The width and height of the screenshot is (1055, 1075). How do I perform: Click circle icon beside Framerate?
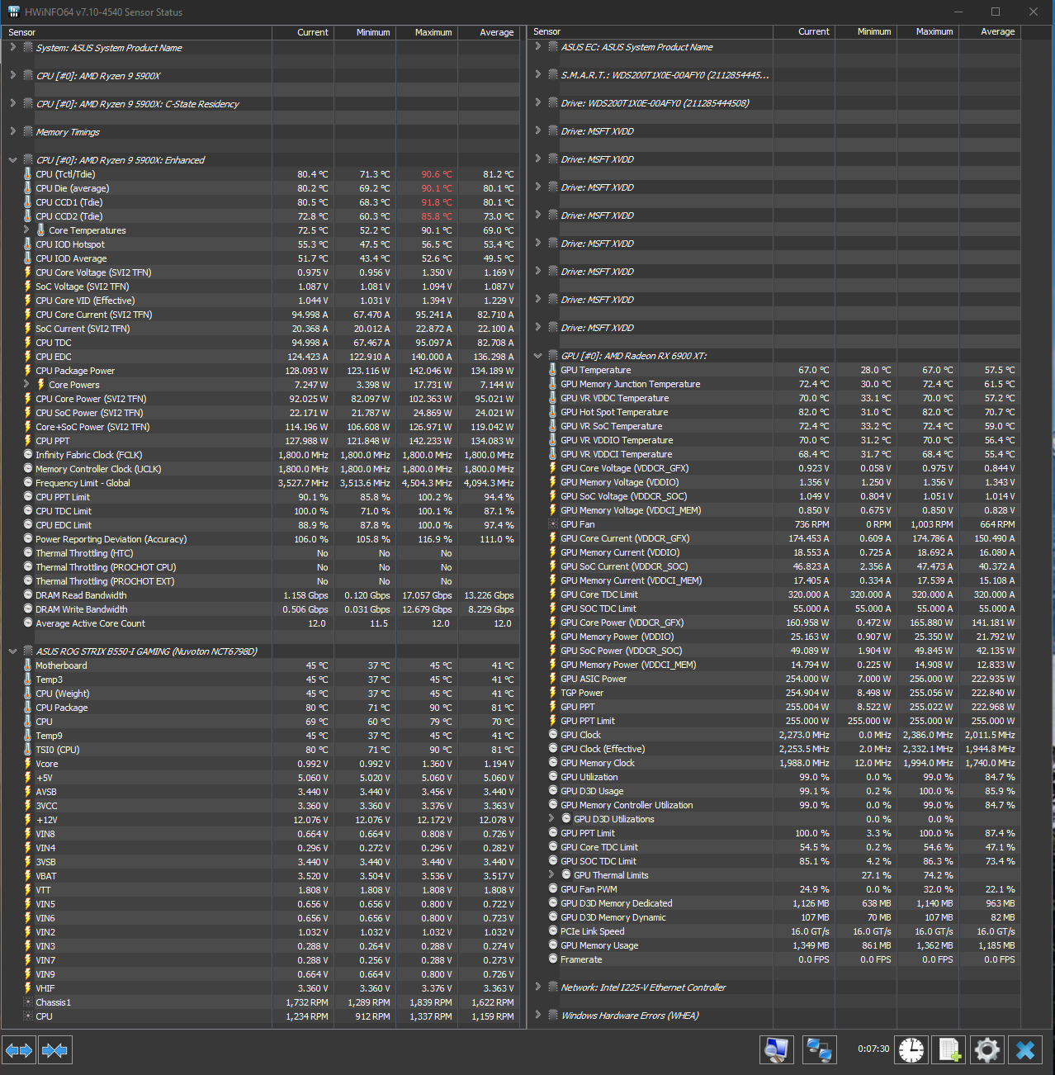[553, 959]
